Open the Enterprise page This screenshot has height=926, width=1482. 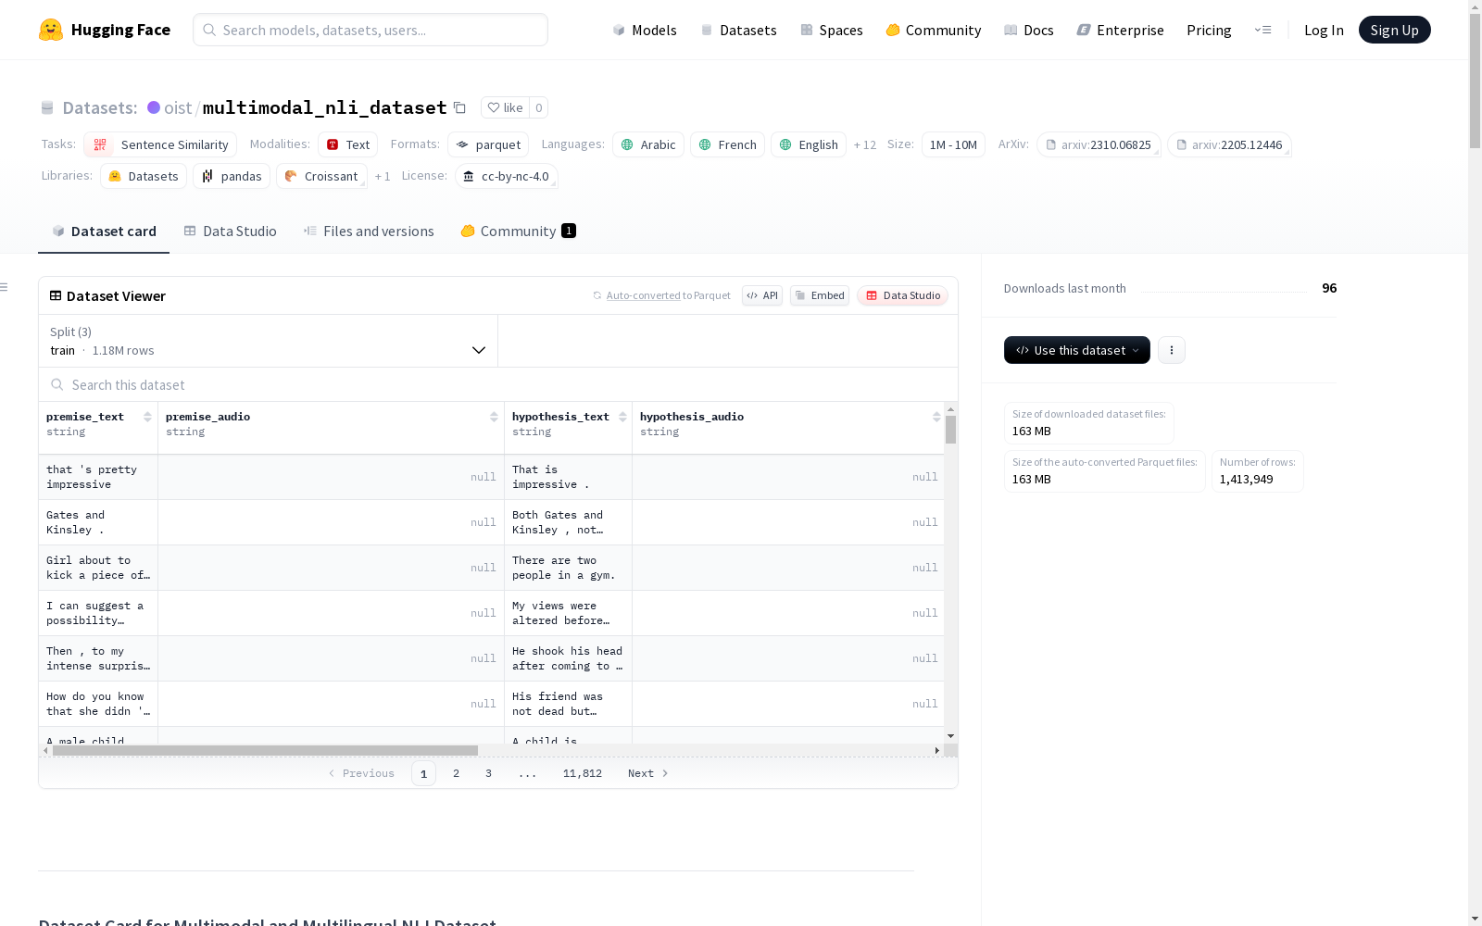1120,30
